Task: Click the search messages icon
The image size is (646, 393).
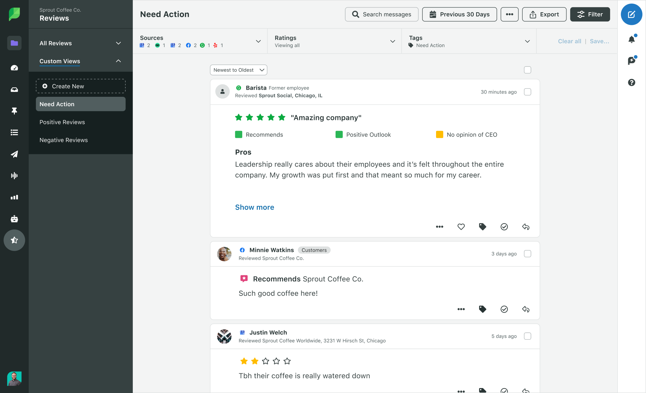Action: pyautogui.click(x=356, y=14)
